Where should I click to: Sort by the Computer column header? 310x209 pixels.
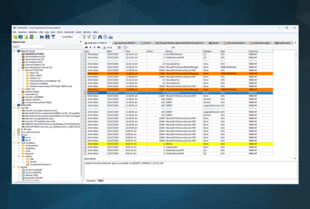coord(261,51)
